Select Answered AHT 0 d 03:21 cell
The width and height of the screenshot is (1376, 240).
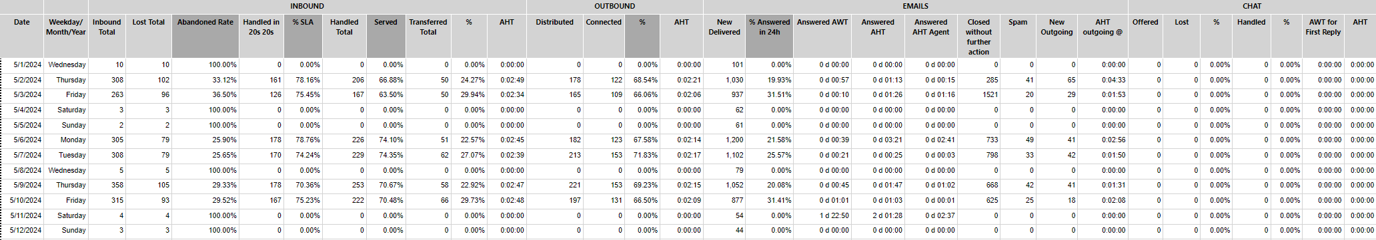[x=878, y=140]
